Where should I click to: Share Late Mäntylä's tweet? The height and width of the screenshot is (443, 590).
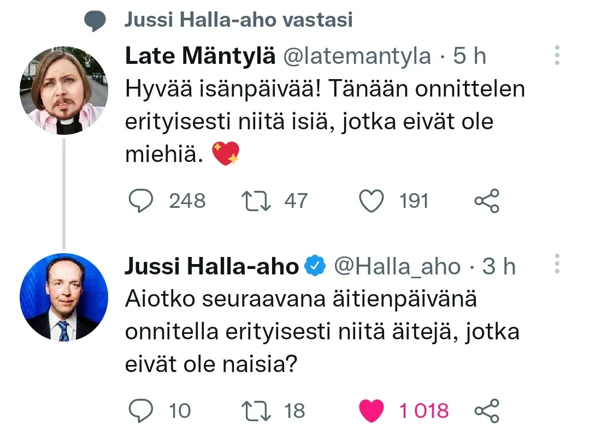click(487, 201)
